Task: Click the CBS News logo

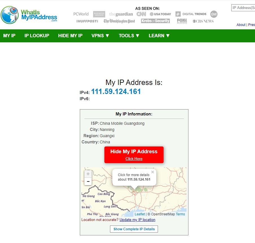Action: click(x=203, y=21)
